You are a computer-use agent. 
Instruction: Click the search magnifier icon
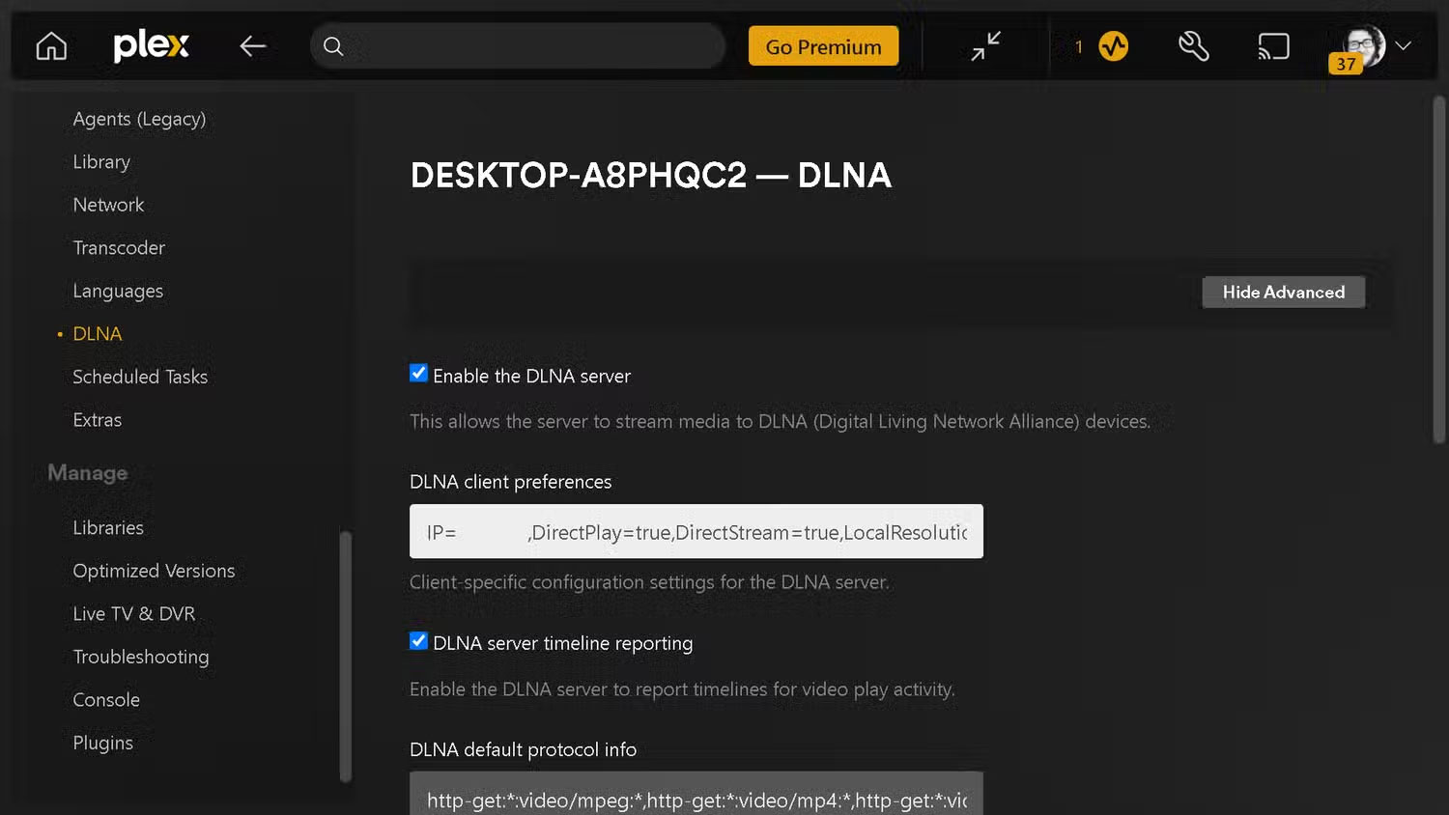pyautogui.click(x=333, y=46)
